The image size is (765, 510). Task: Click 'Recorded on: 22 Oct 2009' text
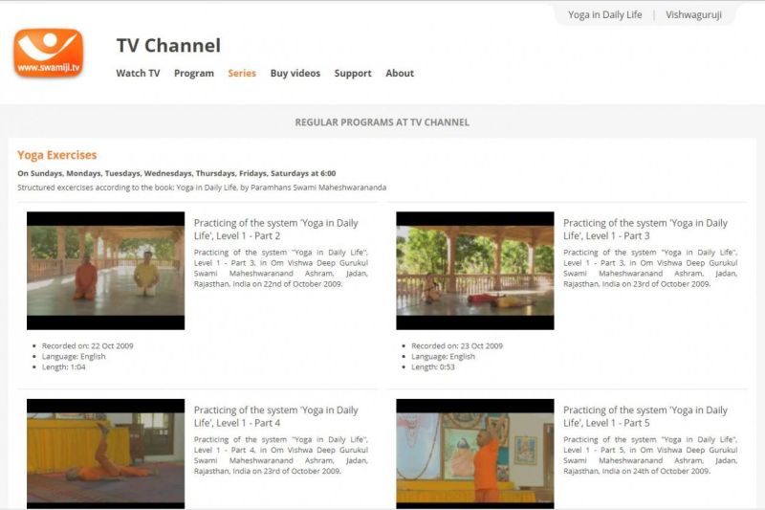[x=87, y=346]
